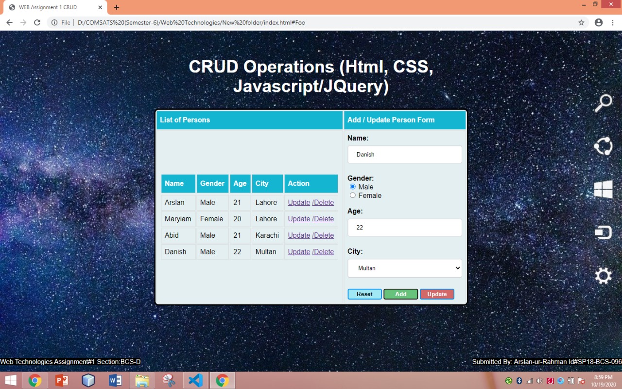Click the List of Persons heading

pos(185,120)
